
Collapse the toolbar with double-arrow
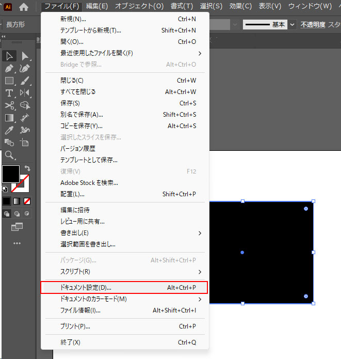pyautogui.click(x=4, y=36)
